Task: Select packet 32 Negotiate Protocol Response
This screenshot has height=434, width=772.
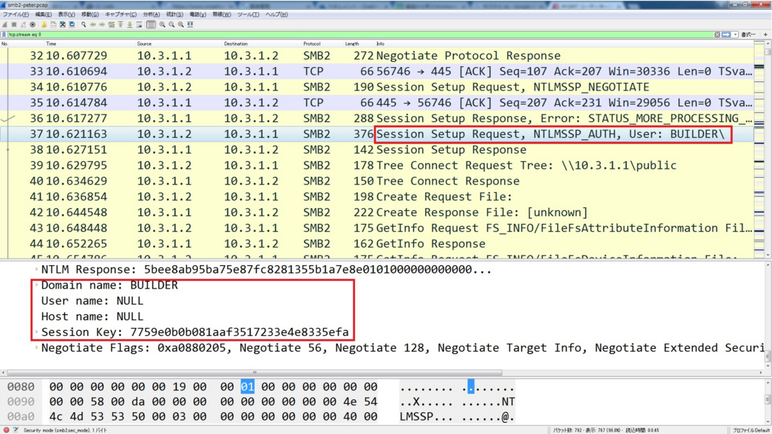Action: coord(377,56)
